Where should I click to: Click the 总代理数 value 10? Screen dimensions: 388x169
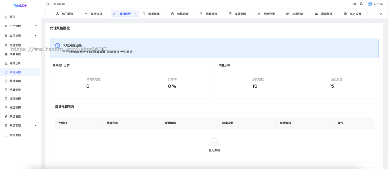pyautogui.click(x=255, y=86)
